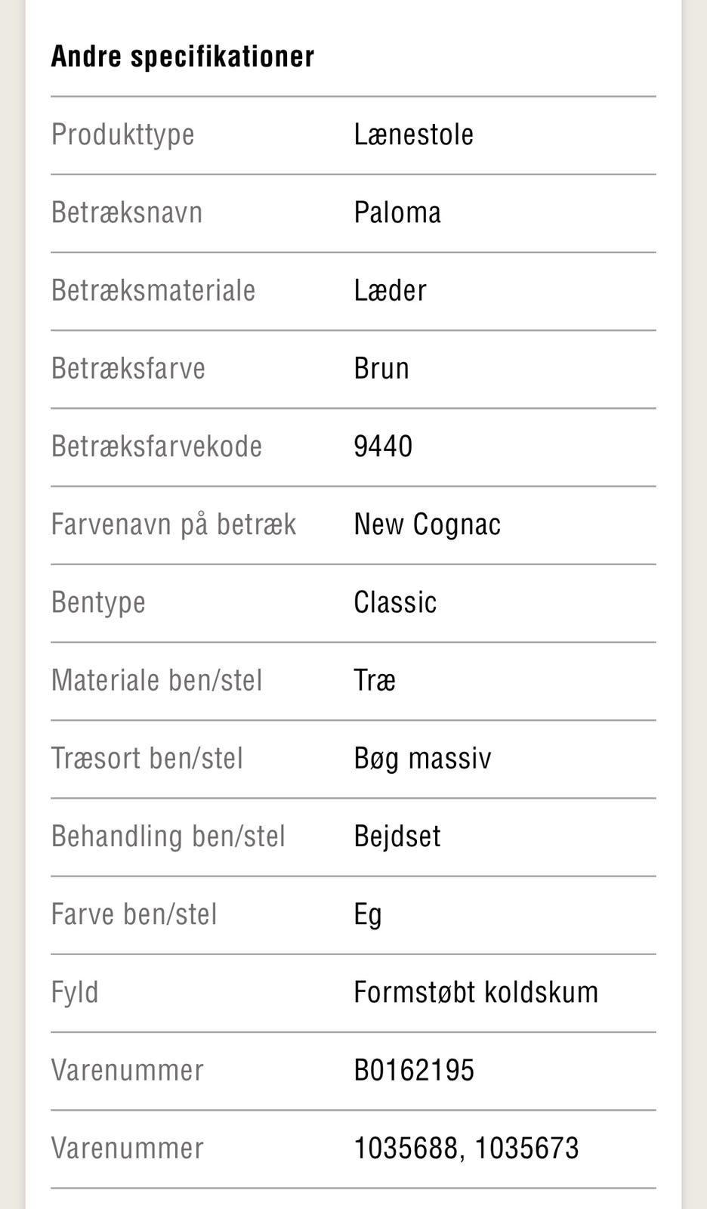Screen dimensions: 707x1209
Task: Select the Produkttype label
Action: click(123, 135)
